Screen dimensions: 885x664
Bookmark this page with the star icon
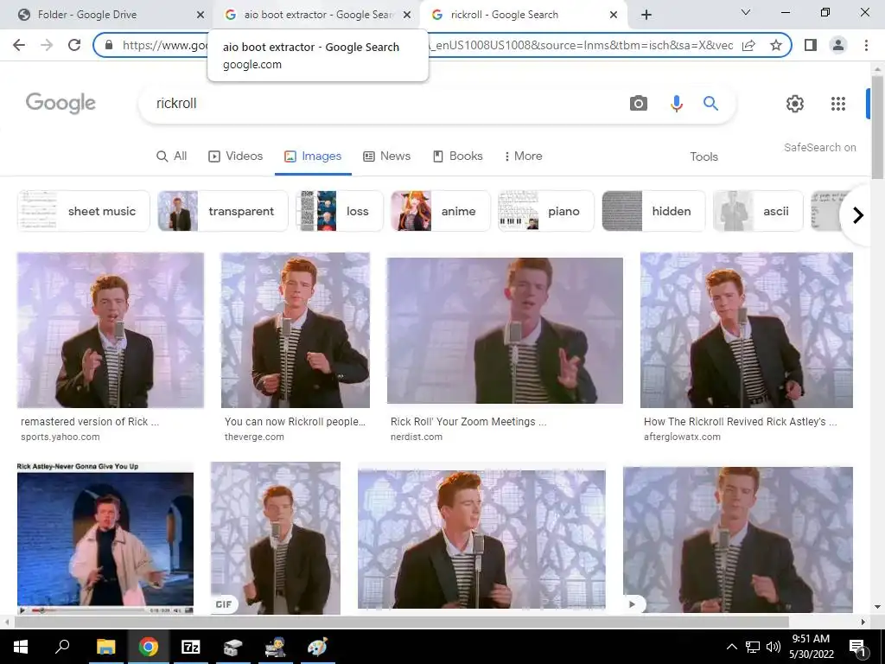pos(776,45)
